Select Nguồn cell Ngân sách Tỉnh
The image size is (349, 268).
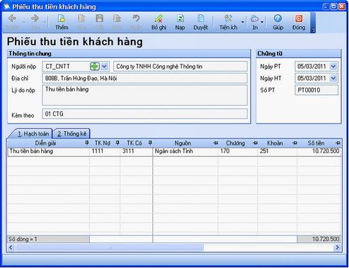coord(185,151)
